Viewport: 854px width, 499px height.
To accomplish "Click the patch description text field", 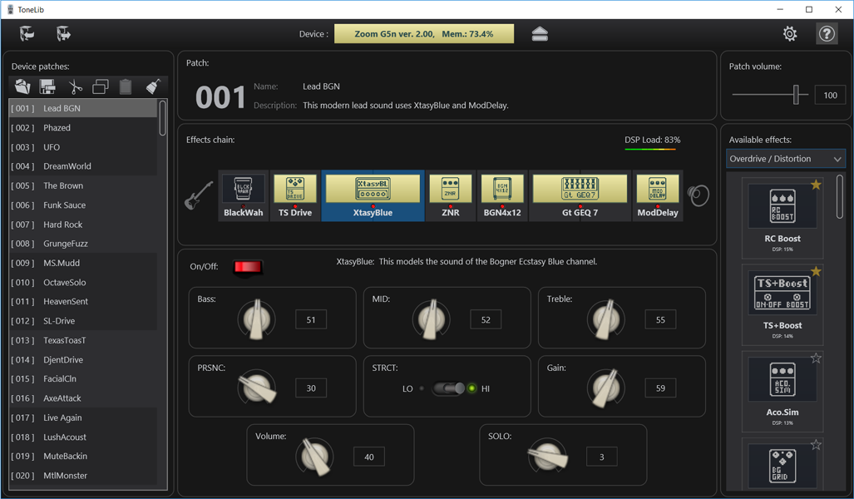I will click(x=406, y=105).
